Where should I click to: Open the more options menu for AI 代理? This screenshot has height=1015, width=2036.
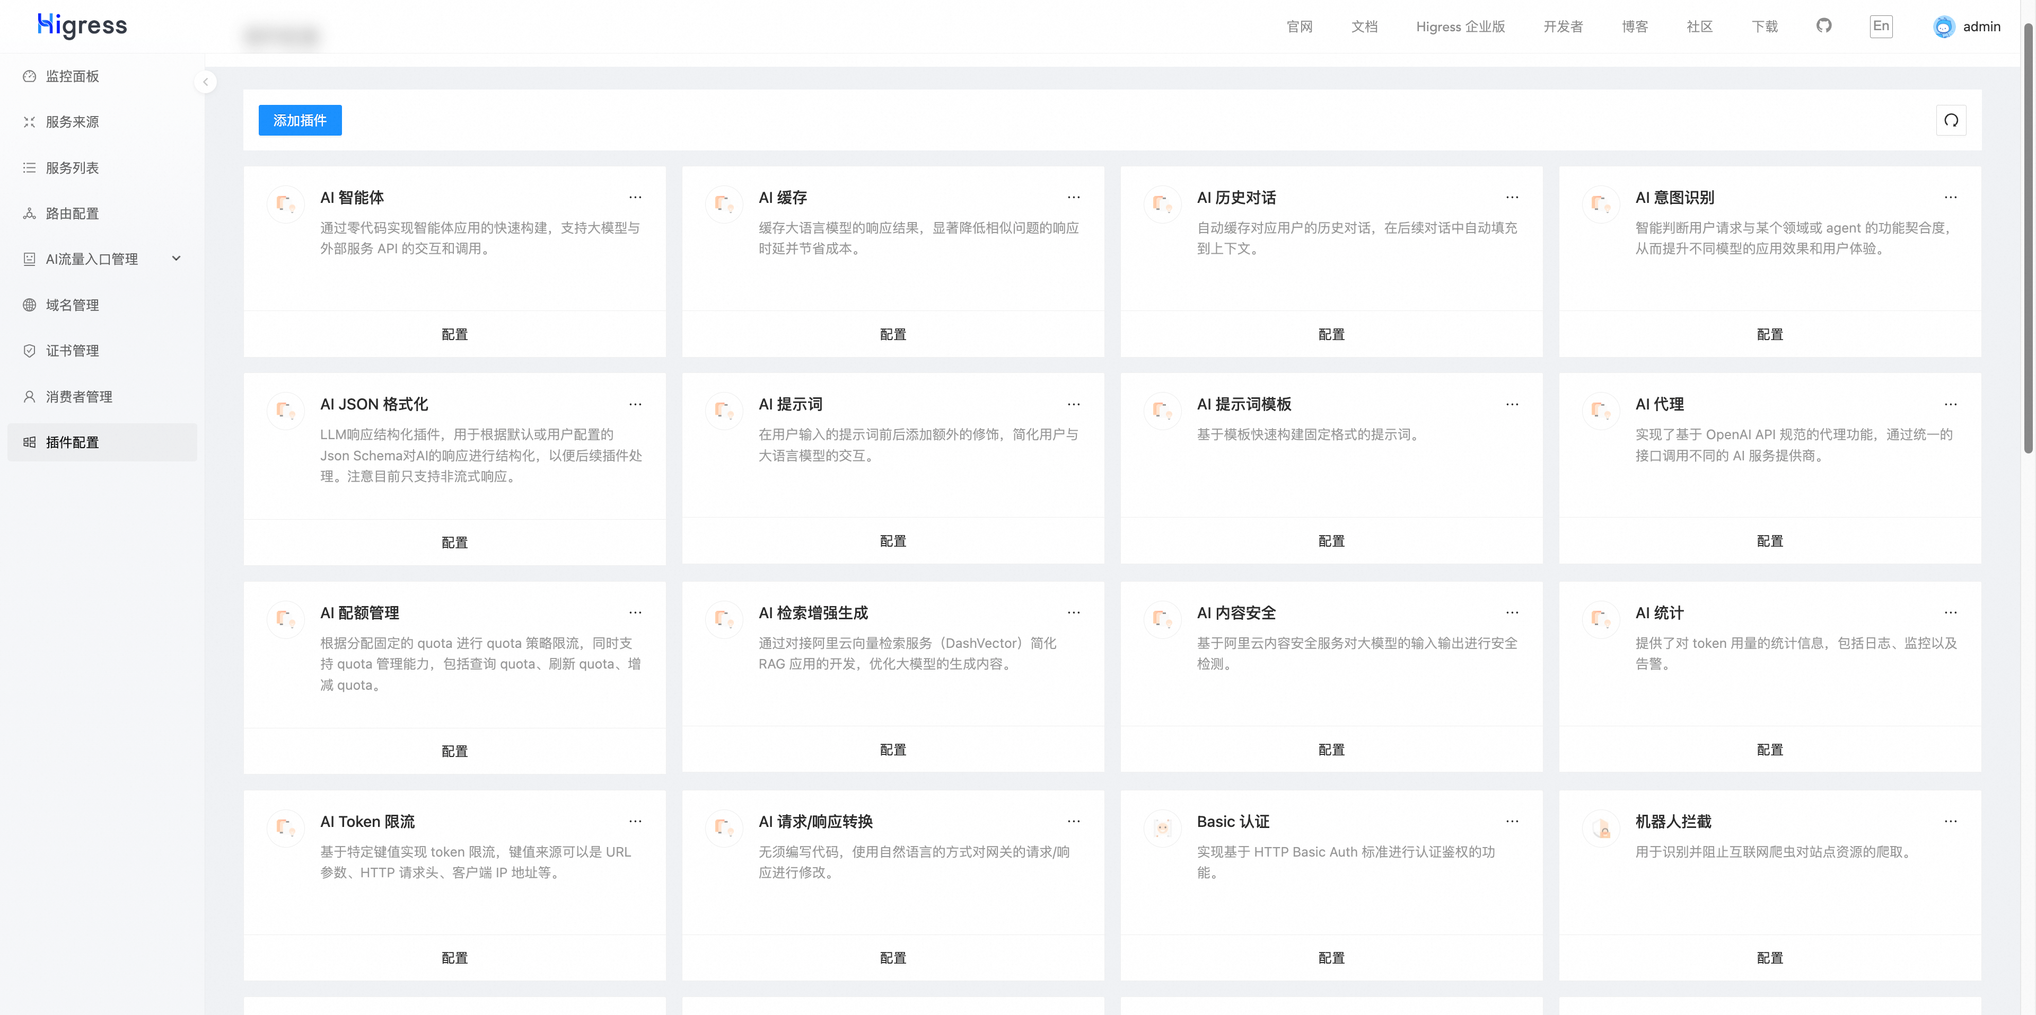[x=1950, y=404]
